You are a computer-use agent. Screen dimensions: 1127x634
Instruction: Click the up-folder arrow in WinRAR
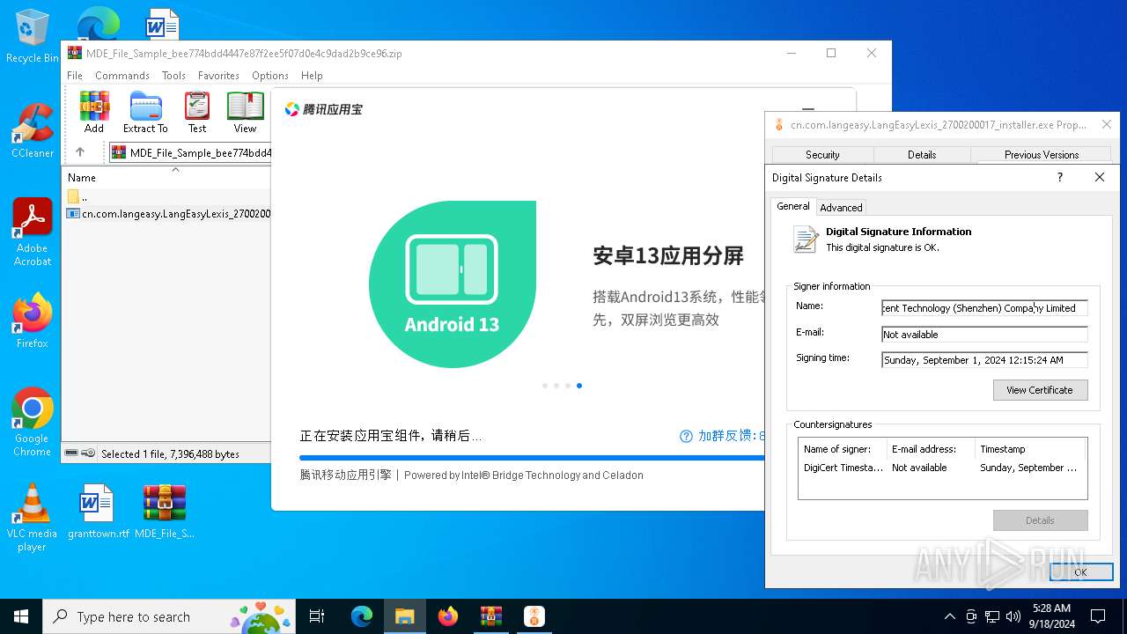coord(80,152)
